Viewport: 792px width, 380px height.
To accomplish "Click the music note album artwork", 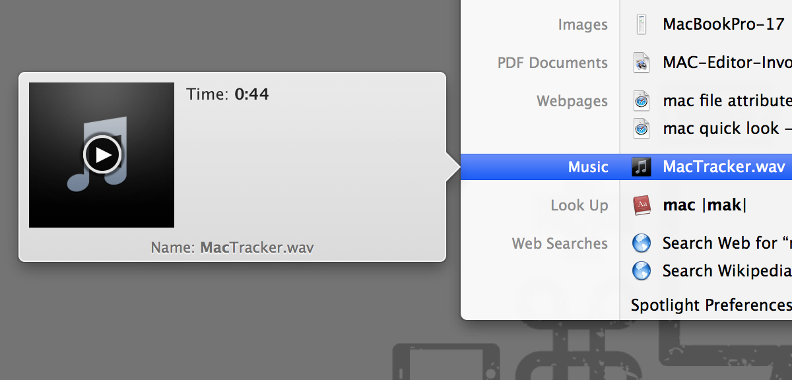I will (x=102, y=155).
